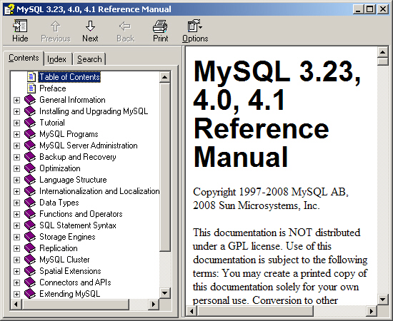The height and width of the screenshot is (321, 393).
Task: Click contents tree scroll right arrow
Action: pyautogui.click(x=154, y=305)
